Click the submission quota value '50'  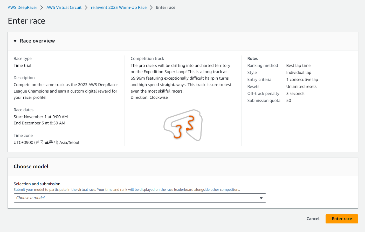(289, 101)
